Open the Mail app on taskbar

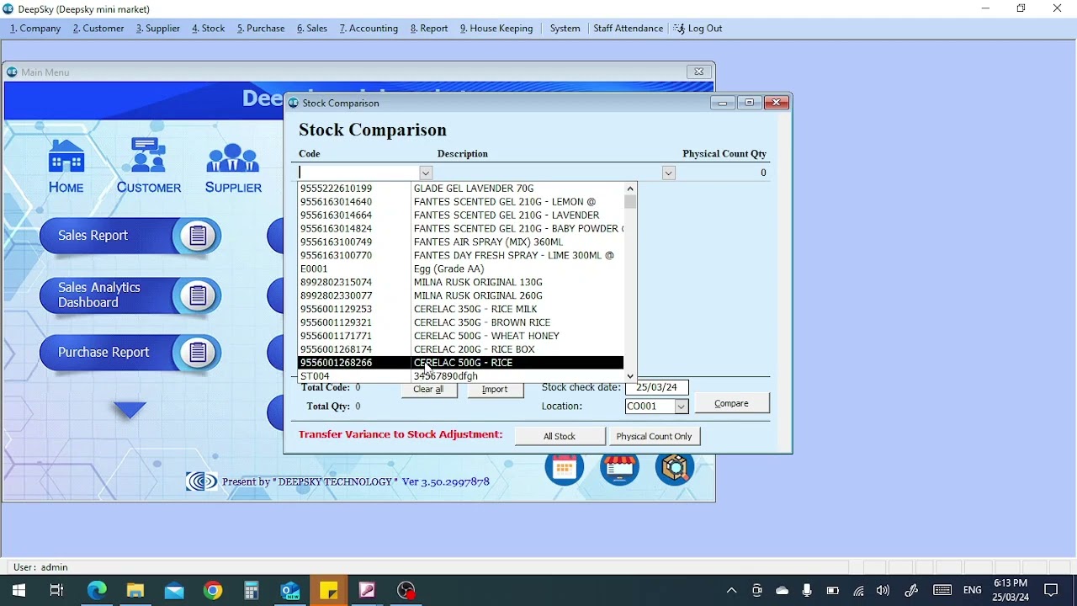click(x=174, y=590)
